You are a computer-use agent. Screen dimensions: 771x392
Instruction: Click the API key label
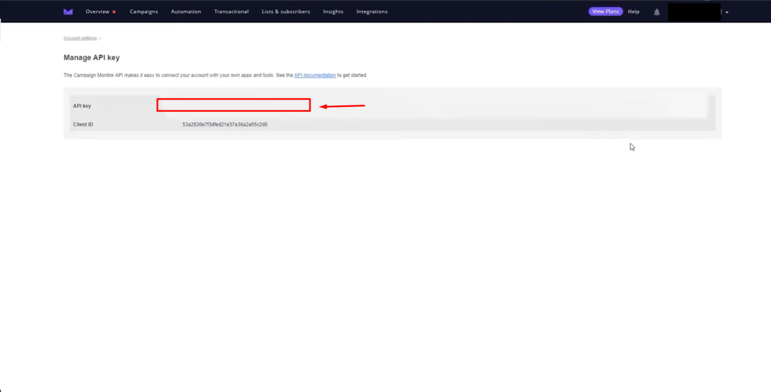click(82, 106)
